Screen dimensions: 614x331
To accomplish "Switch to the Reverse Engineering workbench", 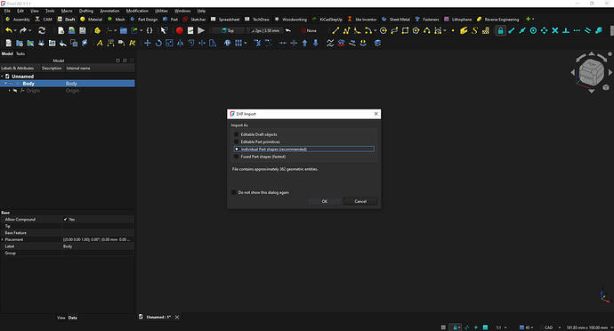I will pyautogui.click(x=498, y=20).
